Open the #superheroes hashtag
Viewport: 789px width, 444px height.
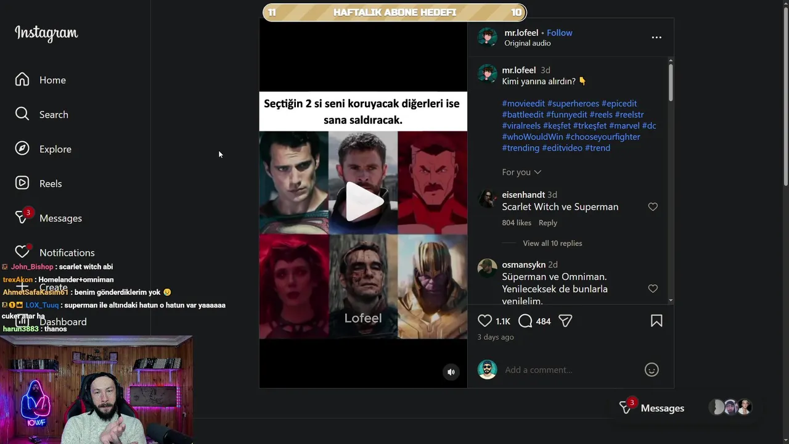[x=573, y=104]
